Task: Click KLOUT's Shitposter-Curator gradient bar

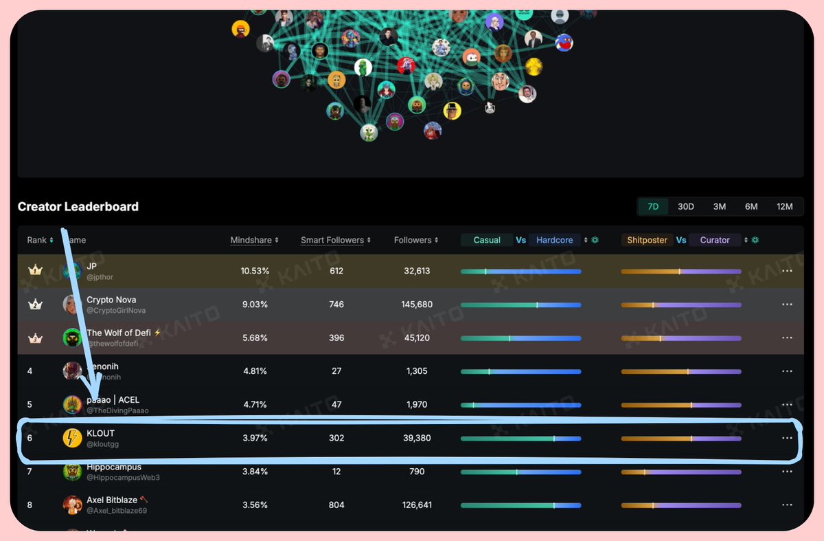Action: coord(680,438)
